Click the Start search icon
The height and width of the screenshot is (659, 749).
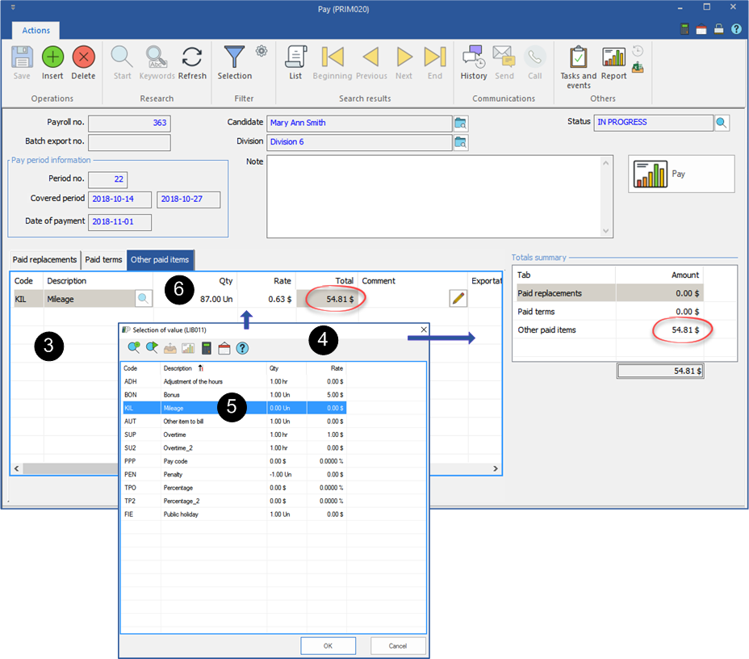click(x=122, y=57)
